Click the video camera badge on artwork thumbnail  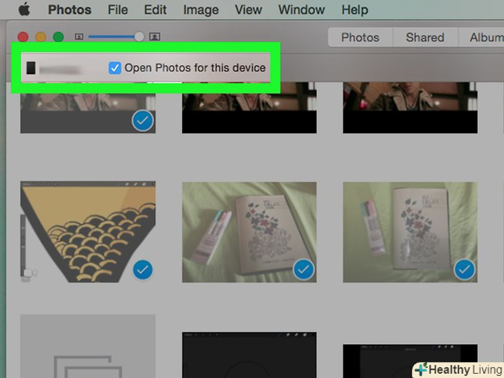[x=30, y=273]
